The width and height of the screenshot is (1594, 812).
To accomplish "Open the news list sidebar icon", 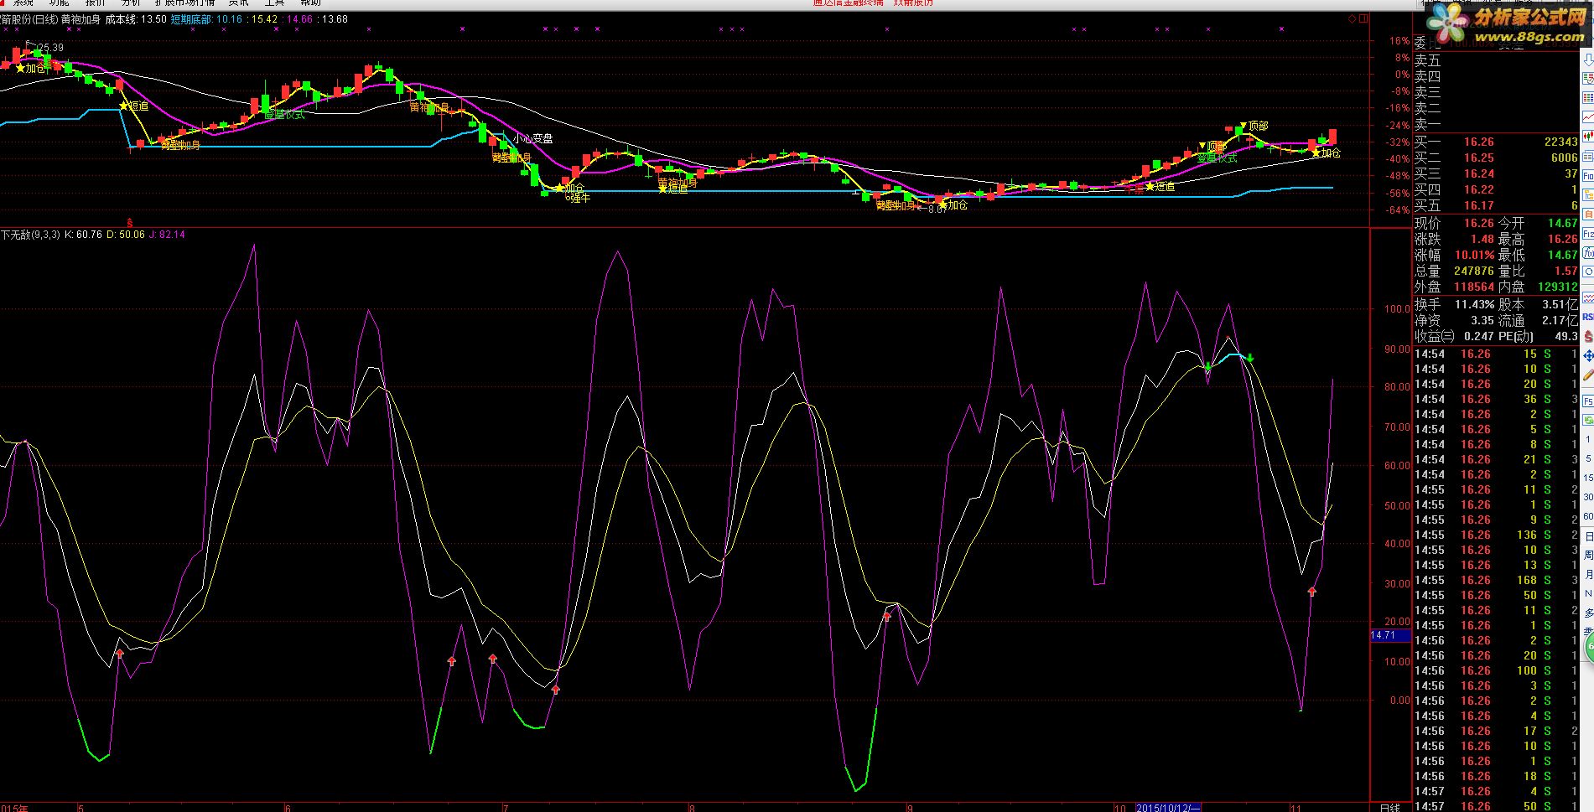I will click(1588, 155).
